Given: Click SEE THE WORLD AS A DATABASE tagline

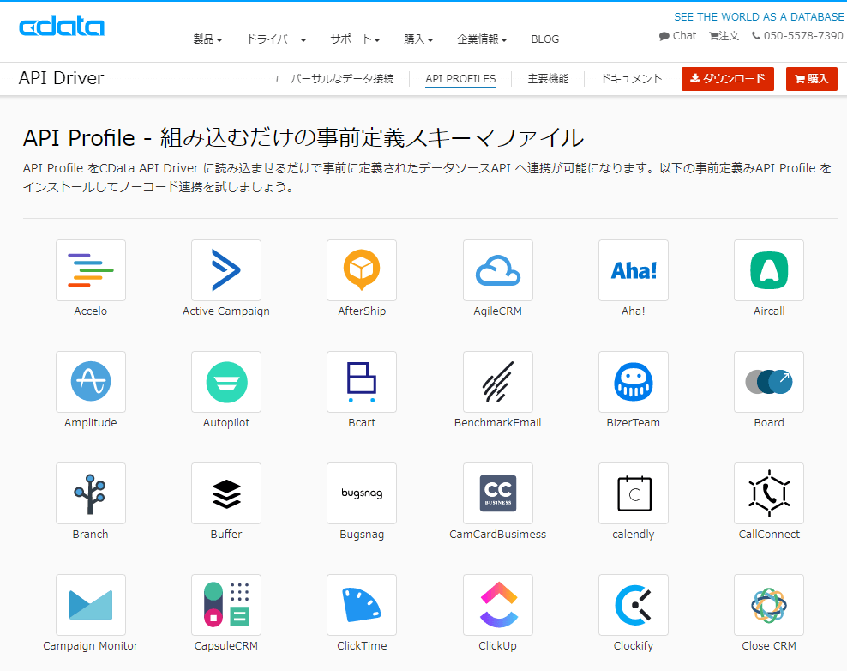Looking at the screenshot, I should (x=759, y=17).
